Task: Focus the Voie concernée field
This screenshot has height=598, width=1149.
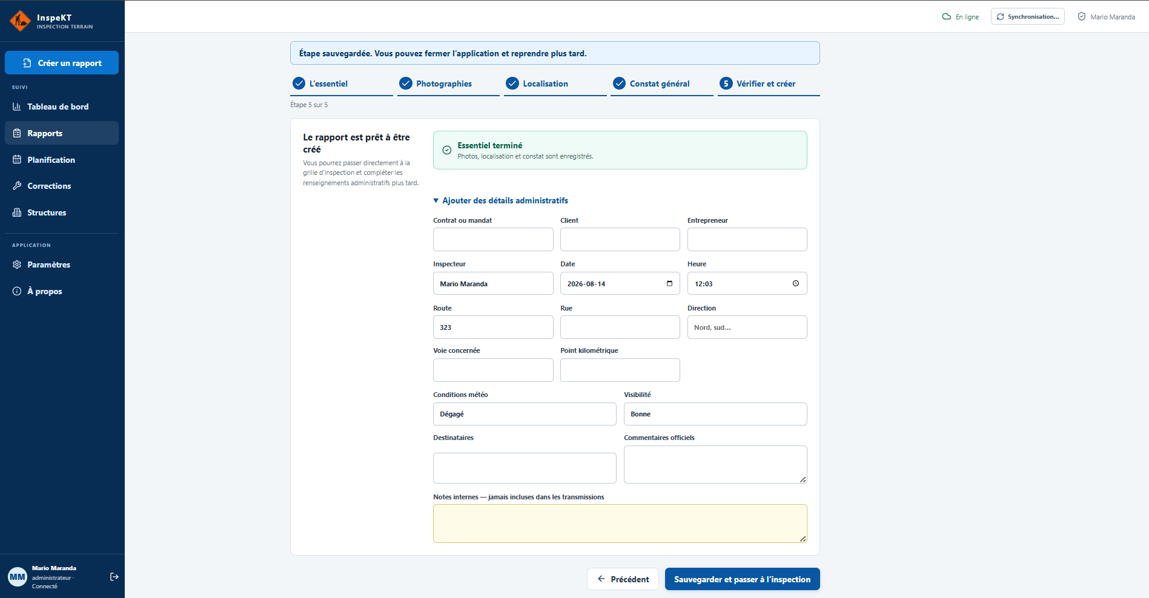Action: (493, 370)
